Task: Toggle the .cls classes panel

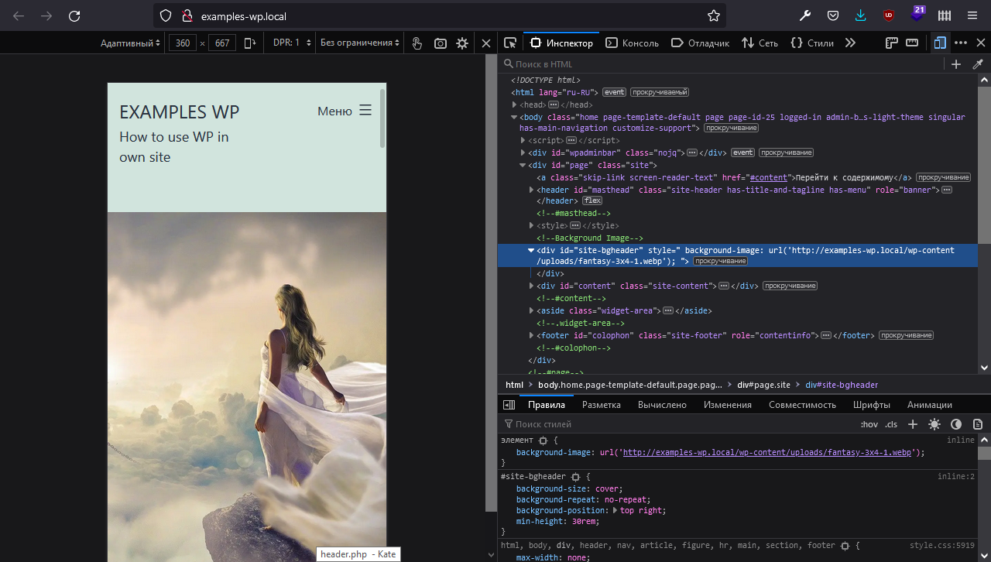Action: [891, 424]
